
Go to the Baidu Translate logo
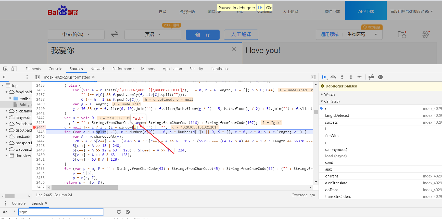pyautogui.click(x=63, y=11)
